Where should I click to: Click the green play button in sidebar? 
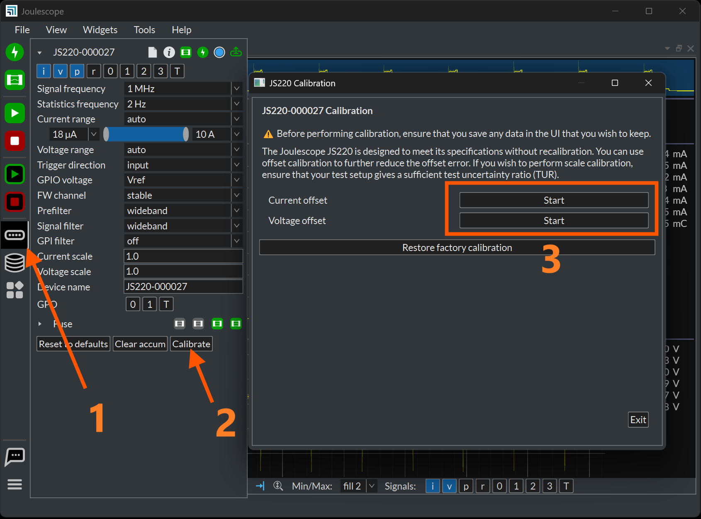pos(15,113)
